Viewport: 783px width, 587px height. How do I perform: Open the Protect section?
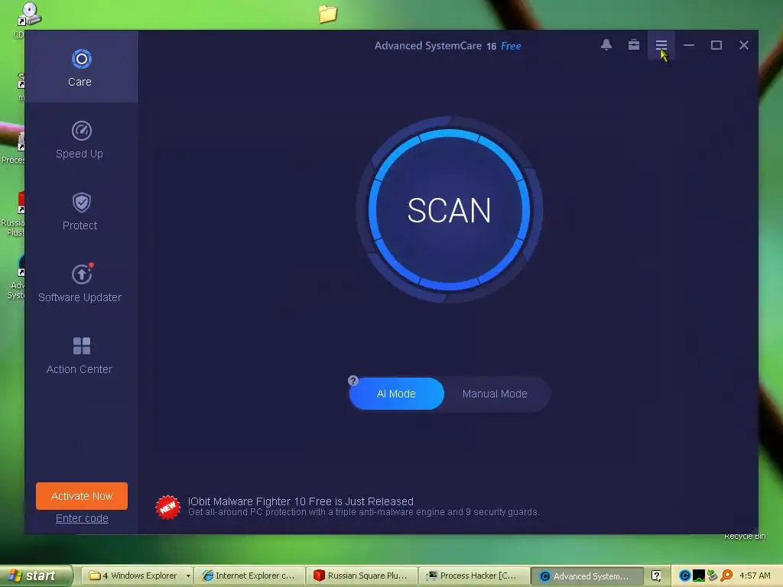(x=81, y=211)
